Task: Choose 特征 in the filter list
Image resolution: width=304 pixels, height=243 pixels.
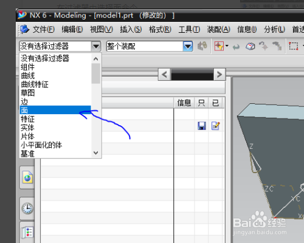Action: (55, 119)
